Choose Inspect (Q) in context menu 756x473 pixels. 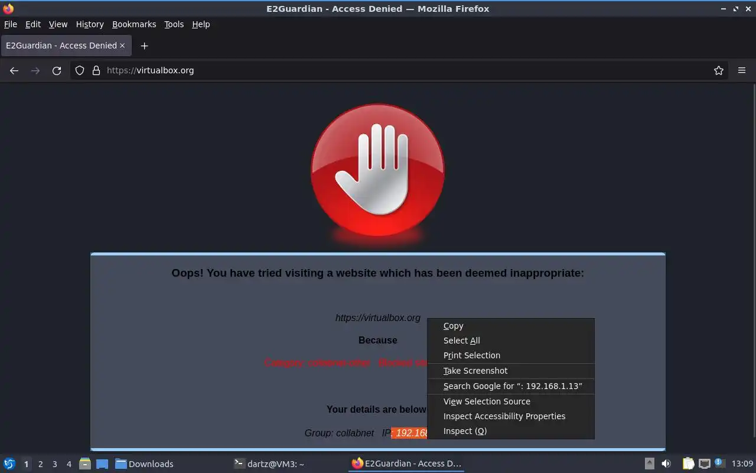[x=511, y=431]
